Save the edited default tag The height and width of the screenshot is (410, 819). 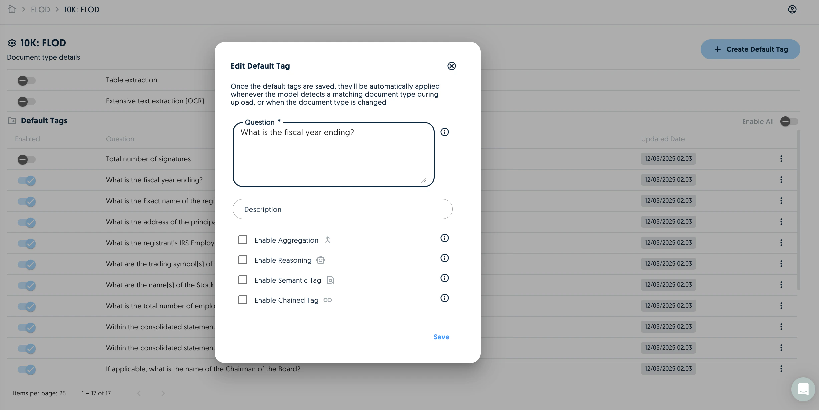coord(441,337)
